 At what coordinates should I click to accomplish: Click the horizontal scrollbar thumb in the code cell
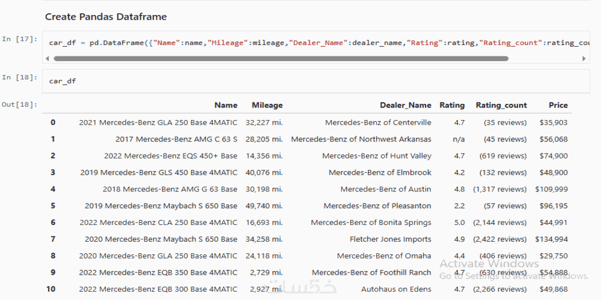281,59
